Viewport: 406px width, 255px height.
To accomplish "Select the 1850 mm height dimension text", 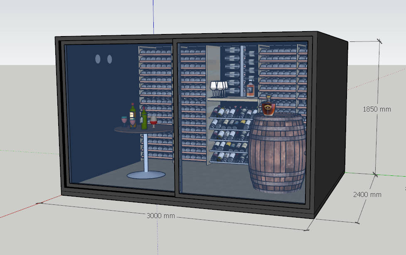I will click(x=377, y=109).
